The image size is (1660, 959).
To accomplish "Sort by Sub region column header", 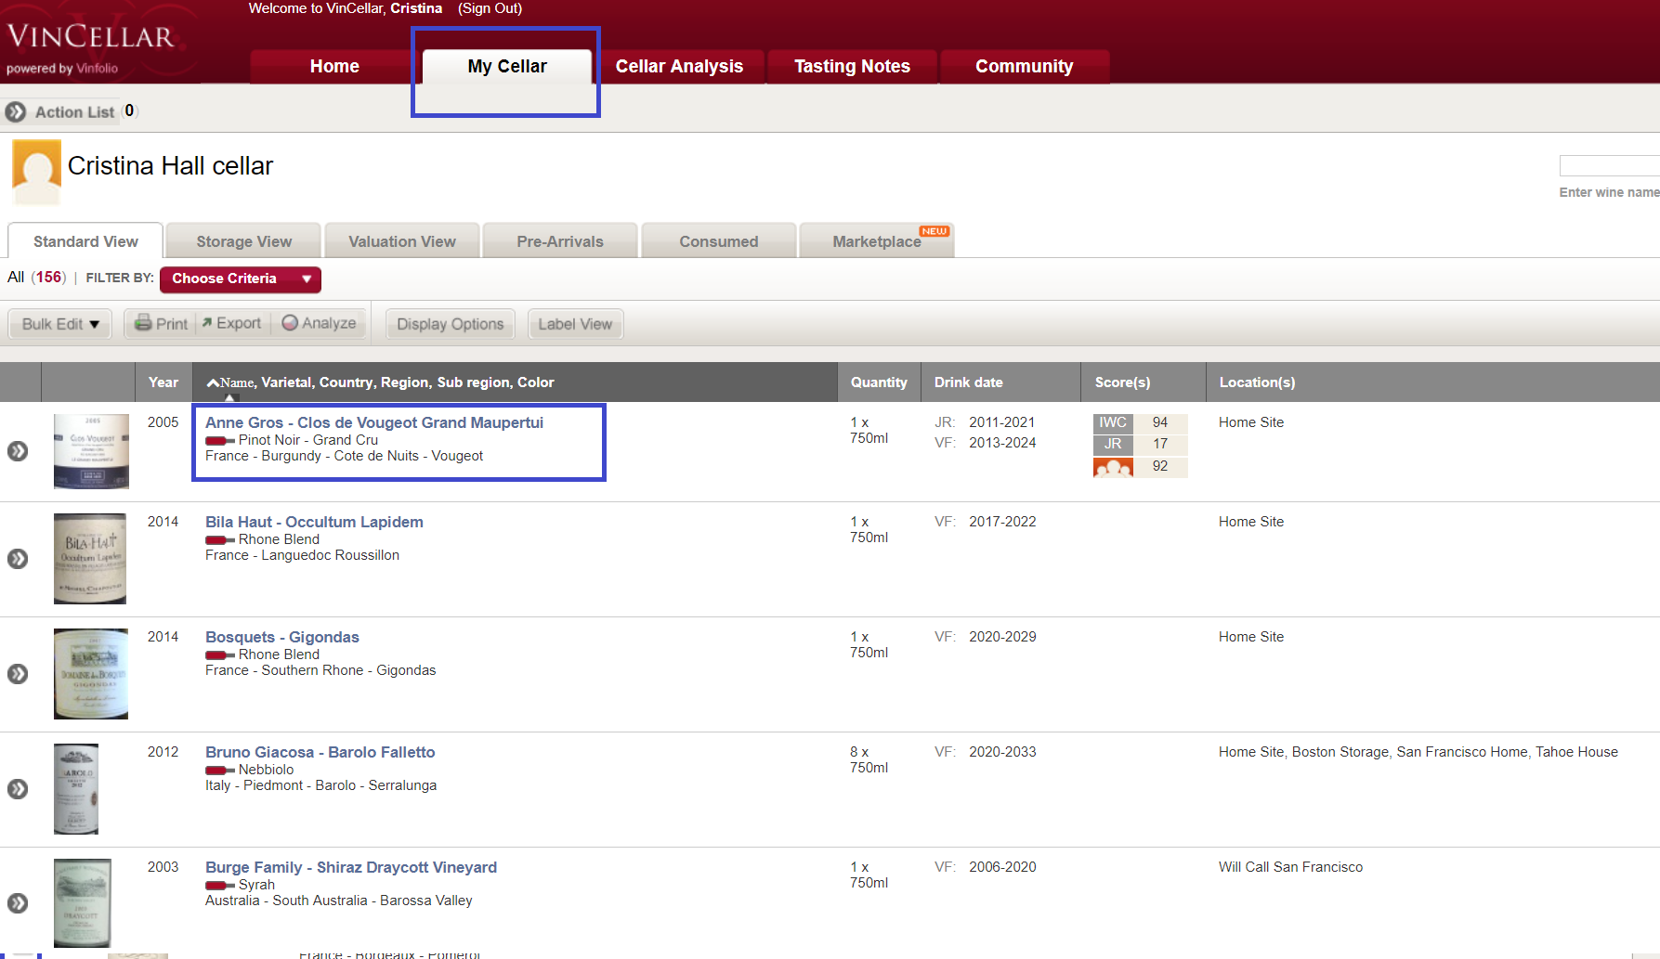I will pyautogui.click(x=474, y=382).
